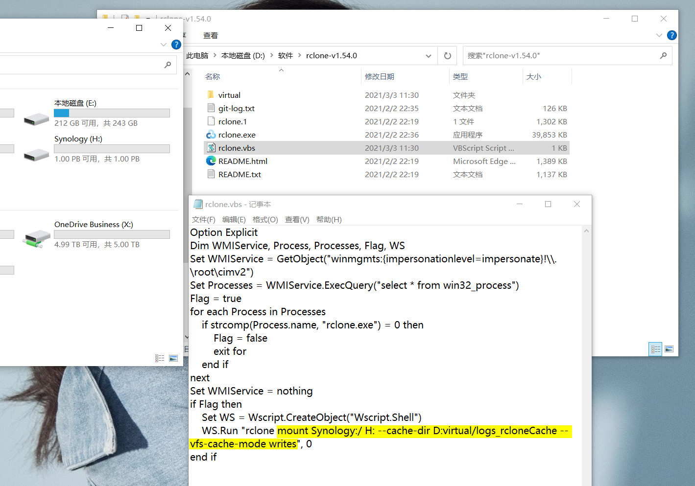The width and height of the screenshot is (695, 486).
Task: Click the rclone.exe application icon
Action: click(x=211, y=135)
